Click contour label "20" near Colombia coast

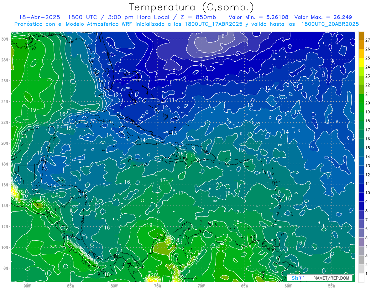coord(154,275)
